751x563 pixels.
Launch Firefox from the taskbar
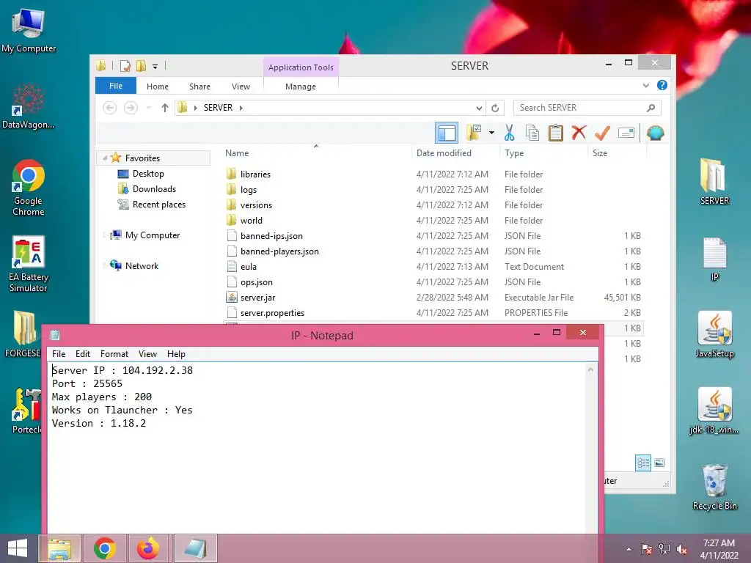click(148, 548)
